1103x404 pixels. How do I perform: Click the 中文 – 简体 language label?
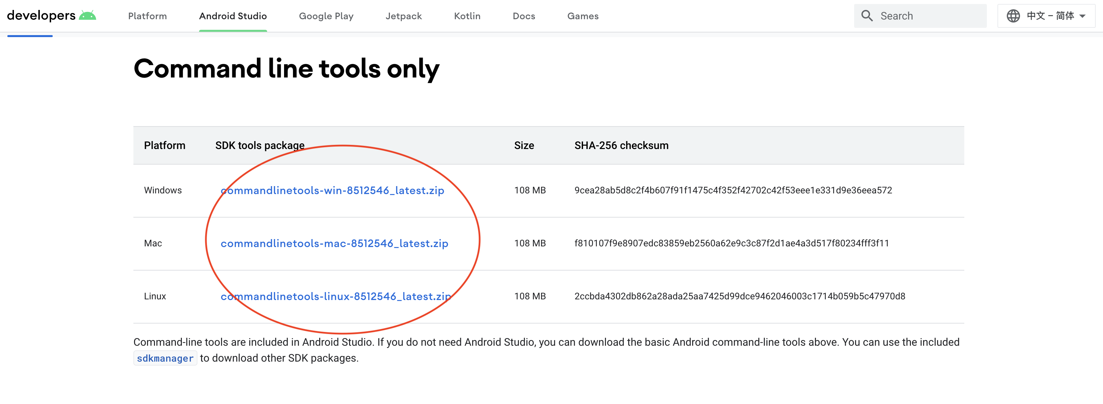point(1050,16)
